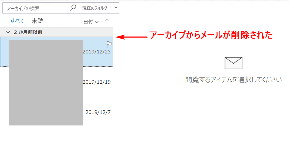Open the email dated 2019/12/19
The height and width of the screenshot is (160, 289).
pos(97,82)
